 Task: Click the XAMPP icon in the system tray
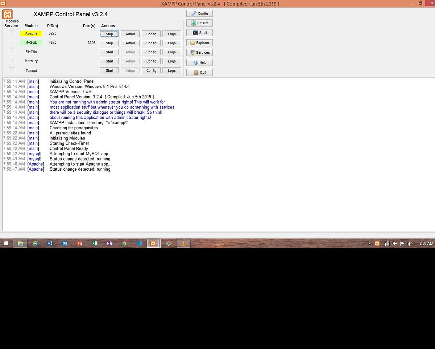point(377,244)
